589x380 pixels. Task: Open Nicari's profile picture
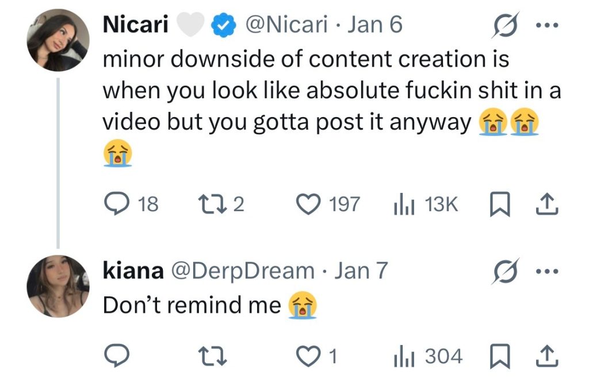coord(58,41)
